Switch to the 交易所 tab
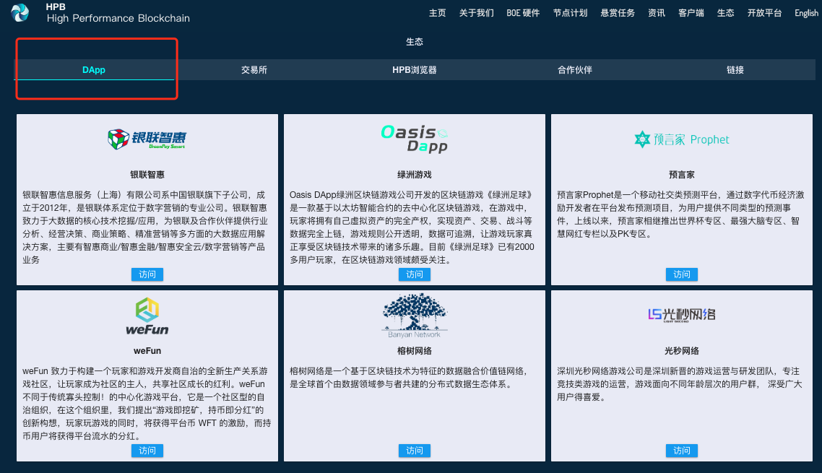 (x=254, y=70)
